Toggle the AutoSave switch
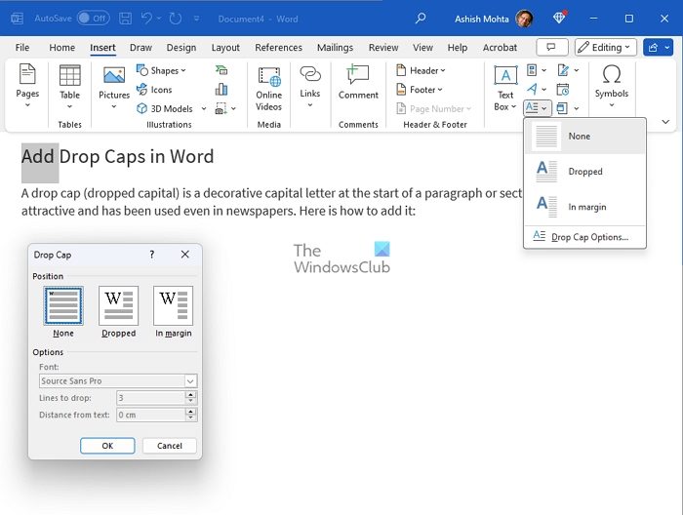The height and width of the screenshot is (515, 683). pyautogui.click(x=93, y=18)
